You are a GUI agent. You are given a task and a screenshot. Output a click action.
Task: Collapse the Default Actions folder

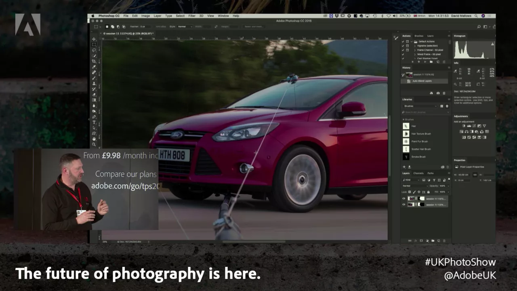click(x=412, y=42)
